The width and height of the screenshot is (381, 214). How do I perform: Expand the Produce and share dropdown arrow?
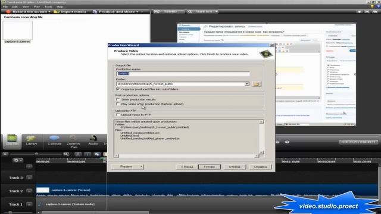pos(138,12)
